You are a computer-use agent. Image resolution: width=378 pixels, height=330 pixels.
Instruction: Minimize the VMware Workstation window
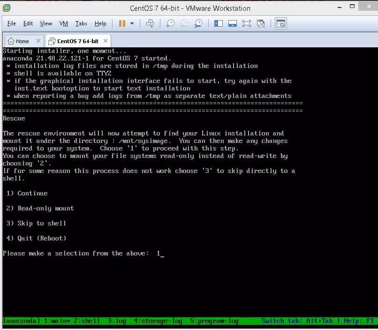tap(340, 7)
